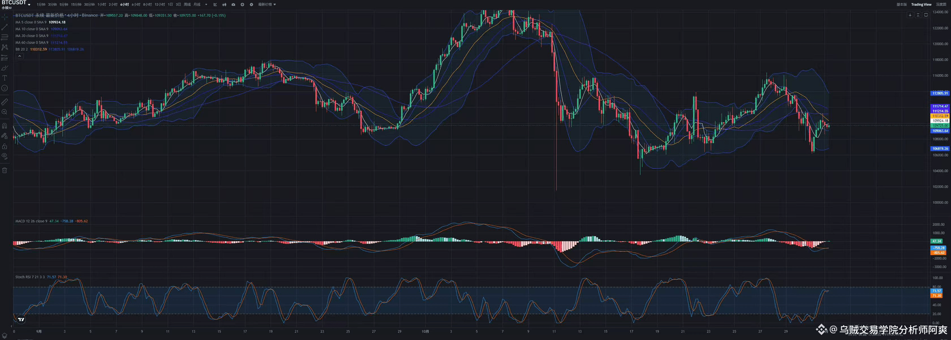Select the 2小时 timeframe
The width and height of the screenshot is (951, 340).
click(113, 5)
